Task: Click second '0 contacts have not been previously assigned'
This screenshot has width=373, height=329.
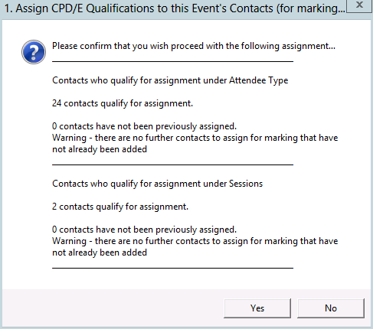Action: [x=144, y=230]
